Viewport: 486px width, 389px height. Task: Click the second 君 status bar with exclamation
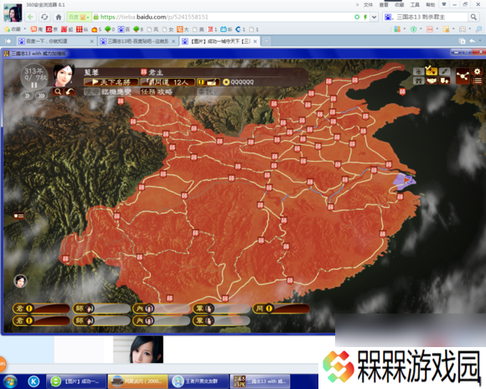click(41, 320)
